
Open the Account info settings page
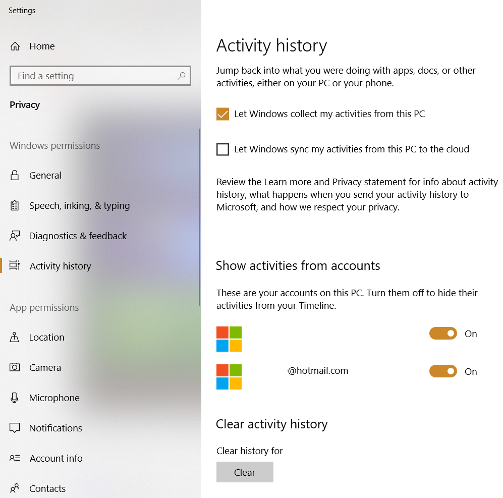pyautogui.click(x=56, y=458)
